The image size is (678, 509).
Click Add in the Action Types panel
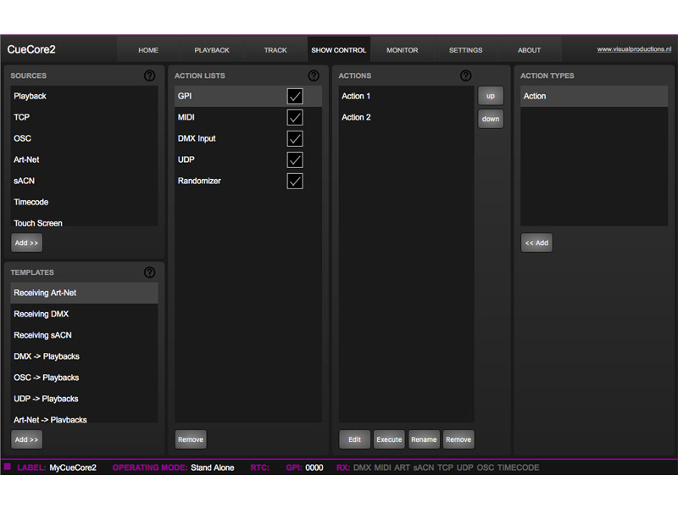point(536,243)
